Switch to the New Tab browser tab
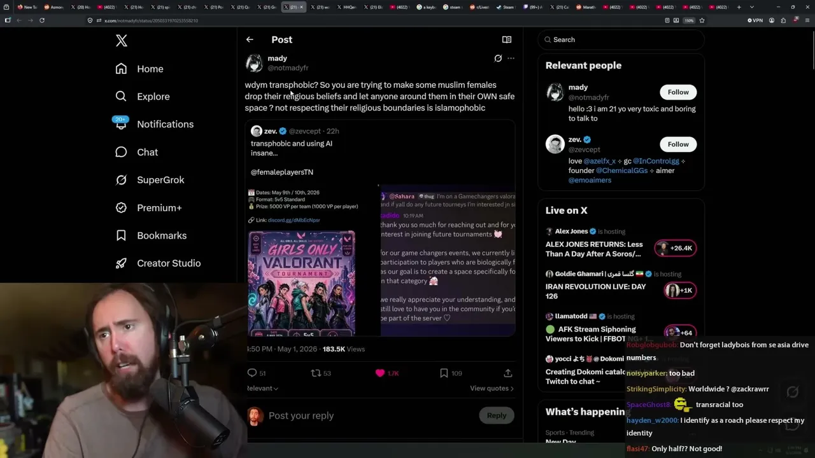 27,7
